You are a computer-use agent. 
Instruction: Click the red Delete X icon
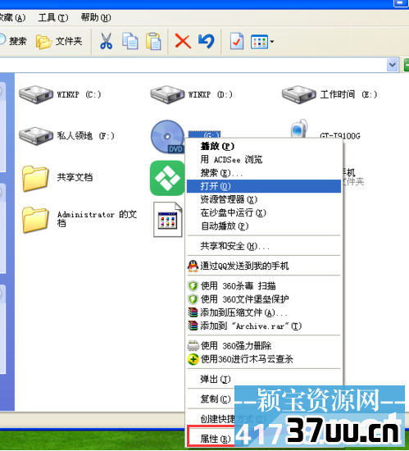(x=183, y=41)
